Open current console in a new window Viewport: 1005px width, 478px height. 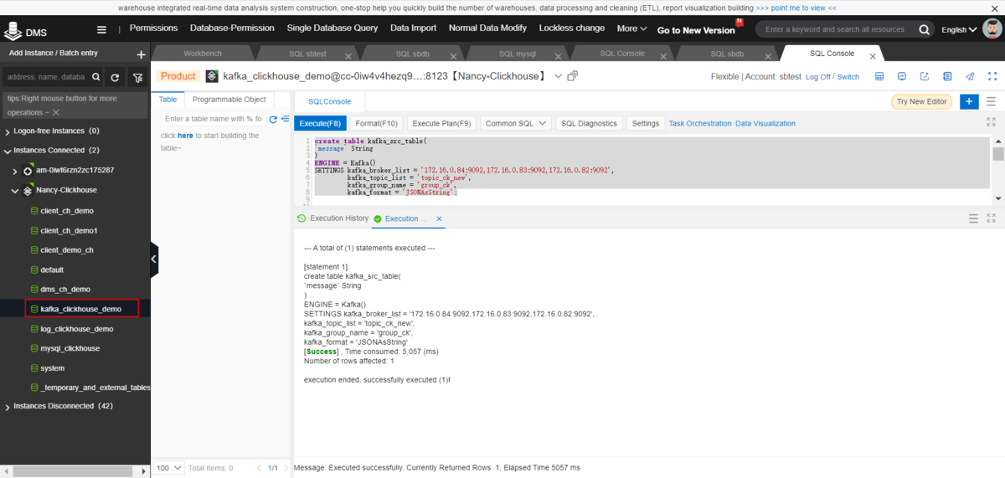573,76
